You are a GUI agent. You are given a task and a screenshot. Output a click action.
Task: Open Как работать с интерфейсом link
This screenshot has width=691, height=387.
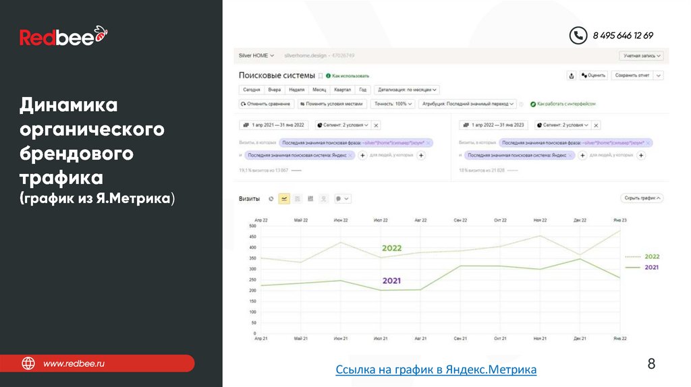[563, 105]
